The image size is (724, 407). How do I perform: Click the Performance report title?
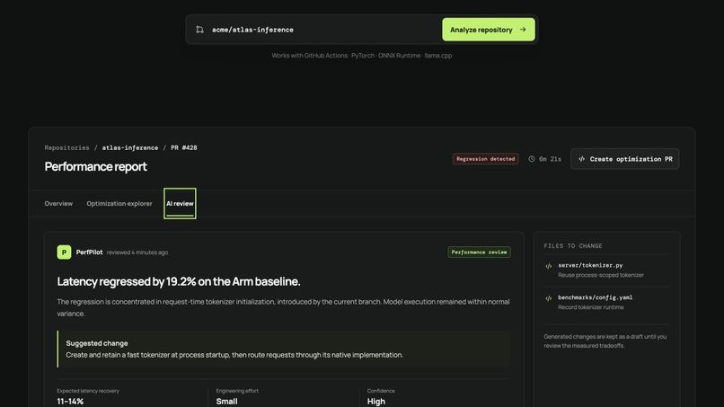click(95, 166)
